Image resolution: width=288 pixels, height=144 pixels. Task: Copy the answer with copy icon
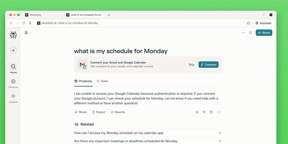tap(211, 112)
